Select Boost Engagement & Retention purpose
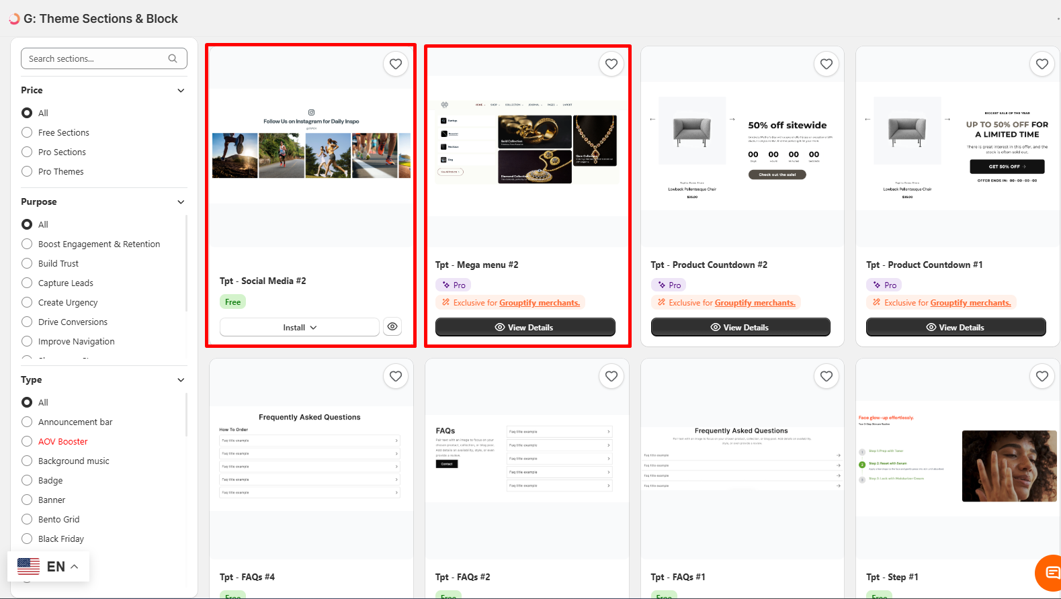The width and height of the screenshot is (1061, 599). (x=27, y=244)
